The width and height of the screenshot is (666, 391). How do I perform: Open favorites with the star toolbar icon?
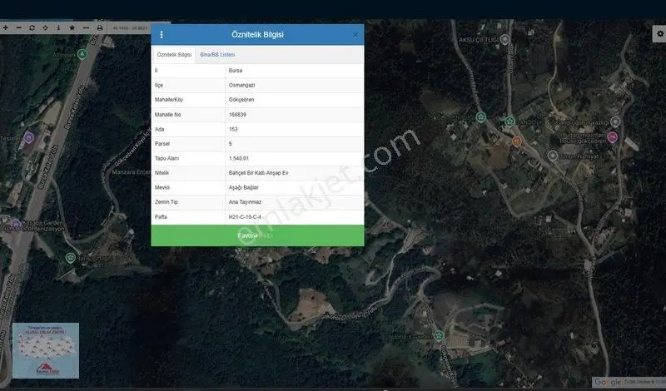pos(72,28)
